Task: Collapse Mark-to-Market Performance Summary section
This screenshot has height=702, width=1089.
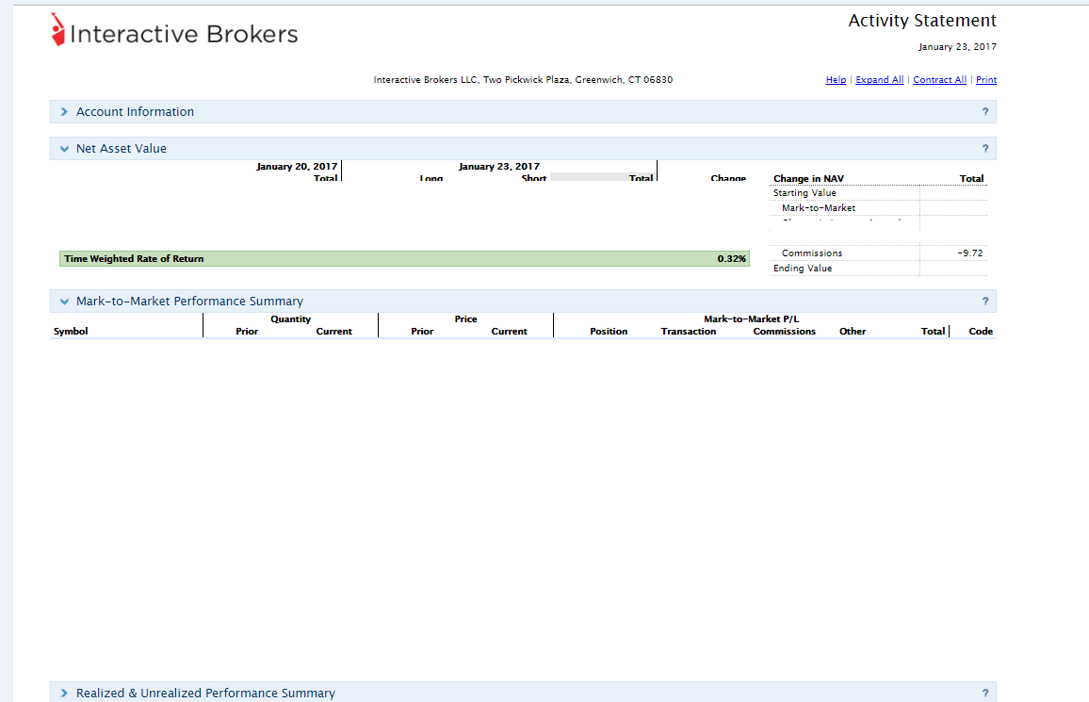Action: 65,302
